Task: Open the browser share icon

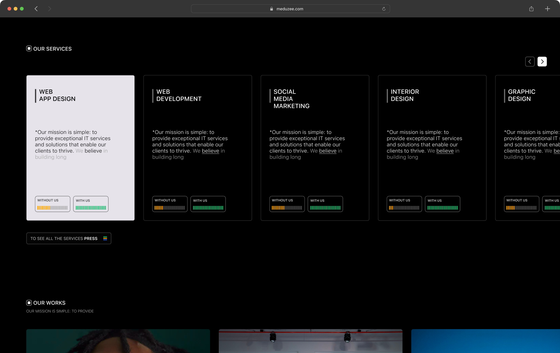Action: (531, 9)
